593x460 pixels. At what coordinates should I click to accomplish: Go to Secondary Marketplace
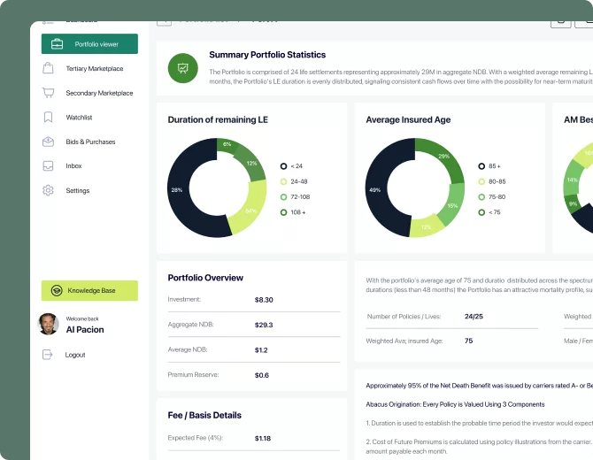pos(99,93)
